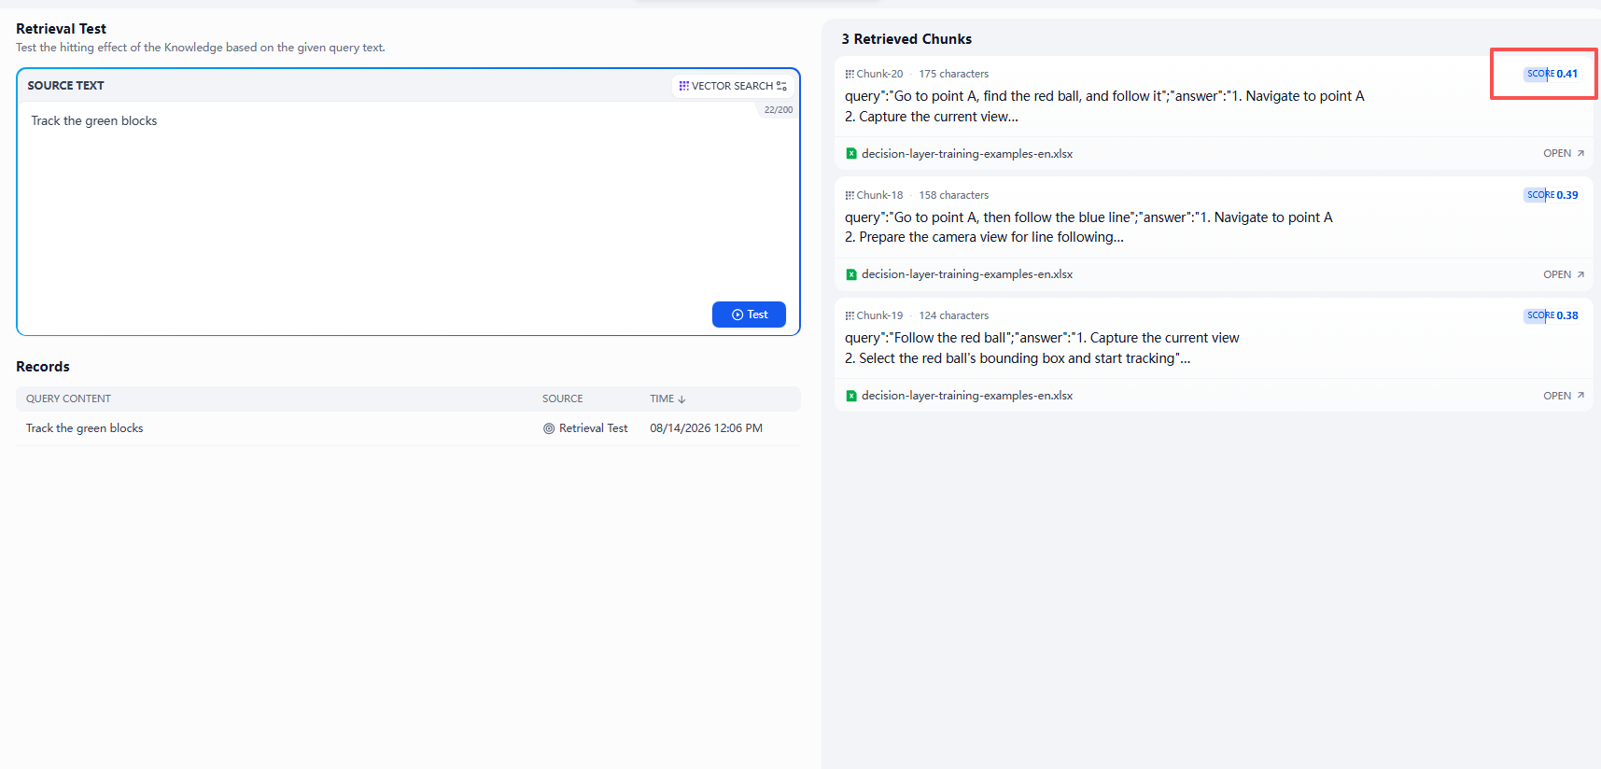
Task: Click the record timestamp 08/14/2026 12:06 PM
Action: (706, 428)
